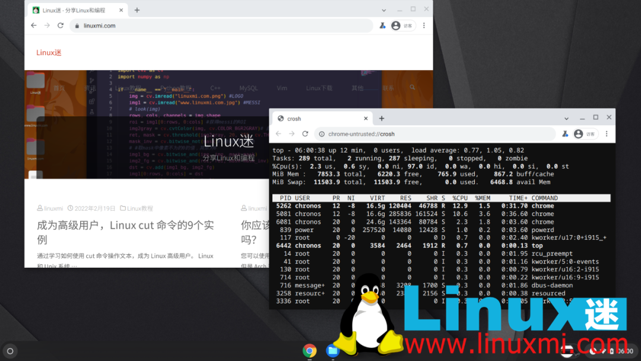Open a new tab in linuxmi window
Screen dimensions: 641x361
[x=137, y=10]
